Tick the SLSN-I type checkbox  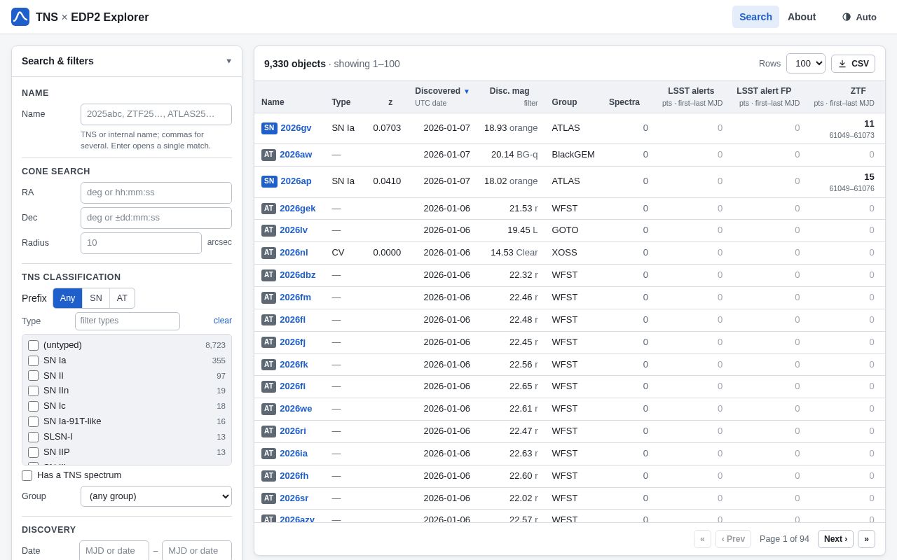[x=34, y=437]
